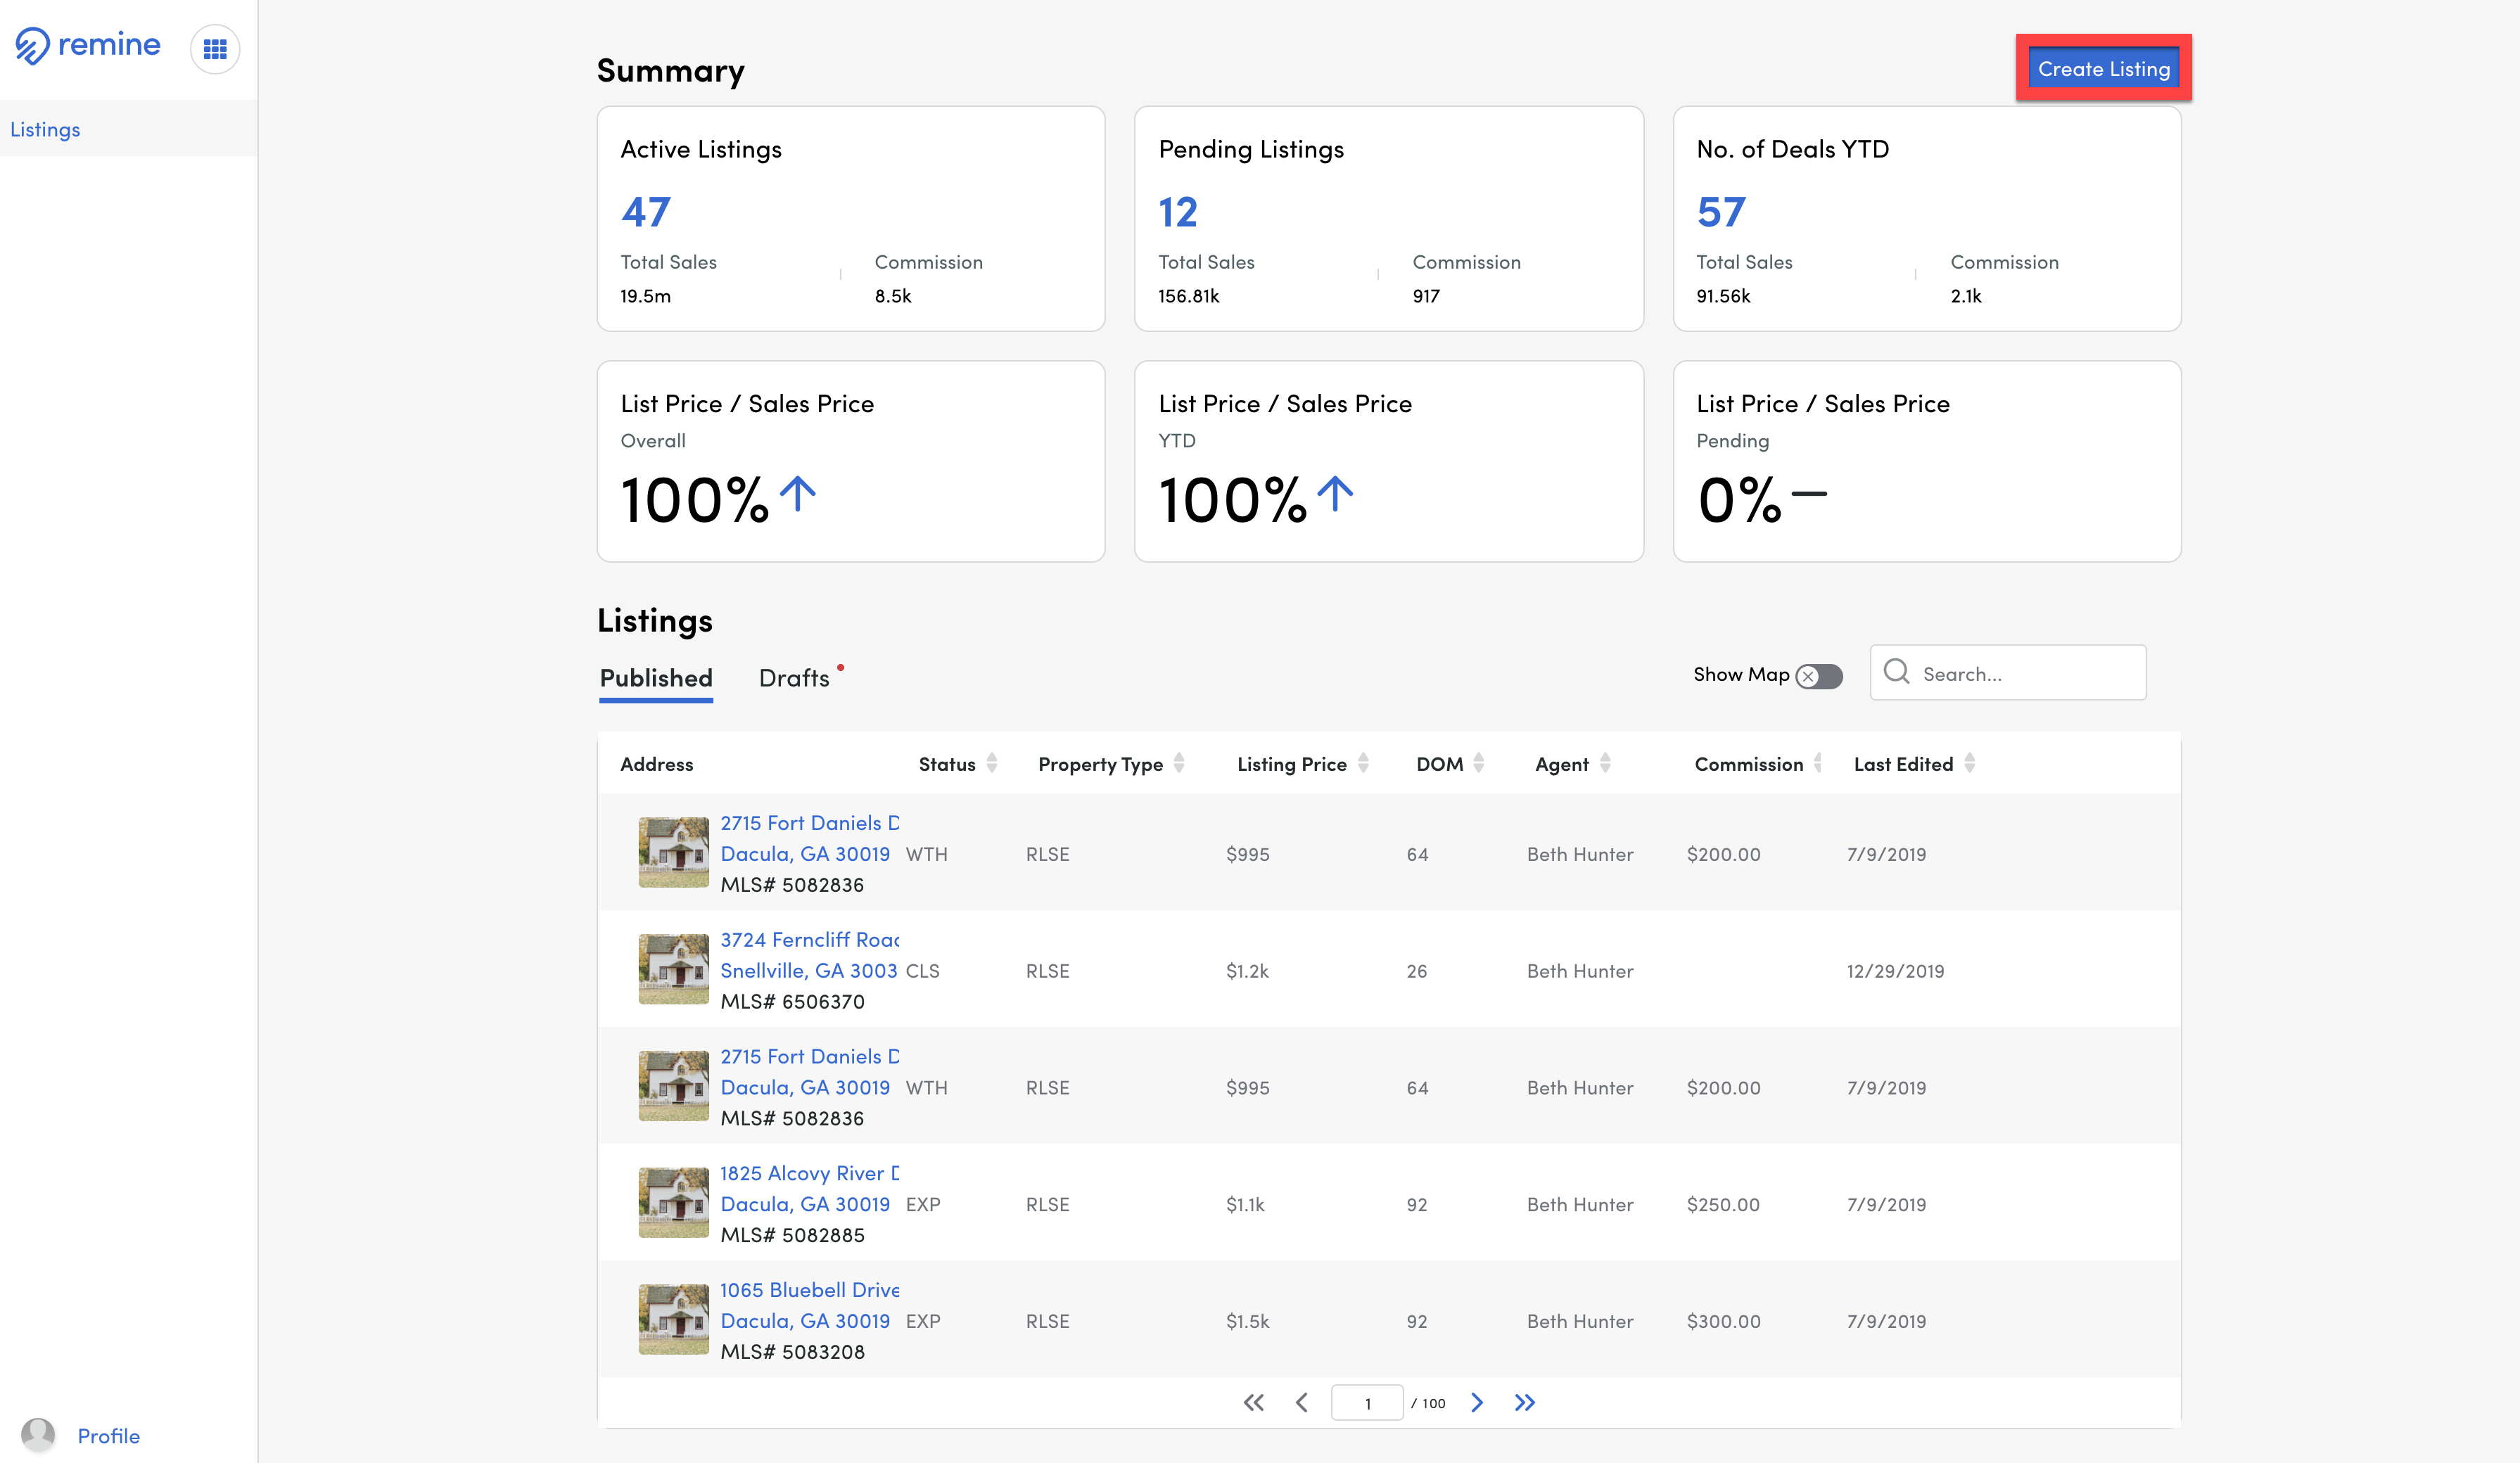Jump to the first page with double-left chevron
2520x1463 pixels.
coord(1253,1402)
